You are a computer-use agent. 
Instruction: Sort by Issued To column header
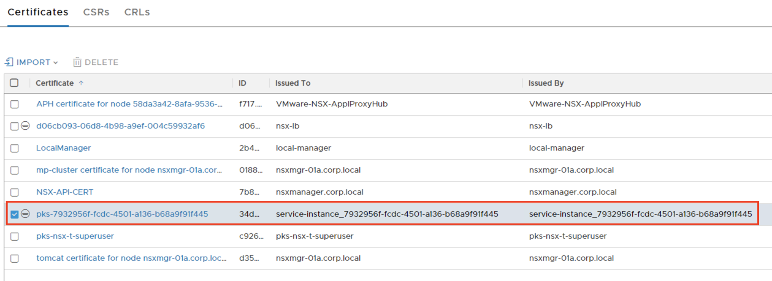click(293, 83)
